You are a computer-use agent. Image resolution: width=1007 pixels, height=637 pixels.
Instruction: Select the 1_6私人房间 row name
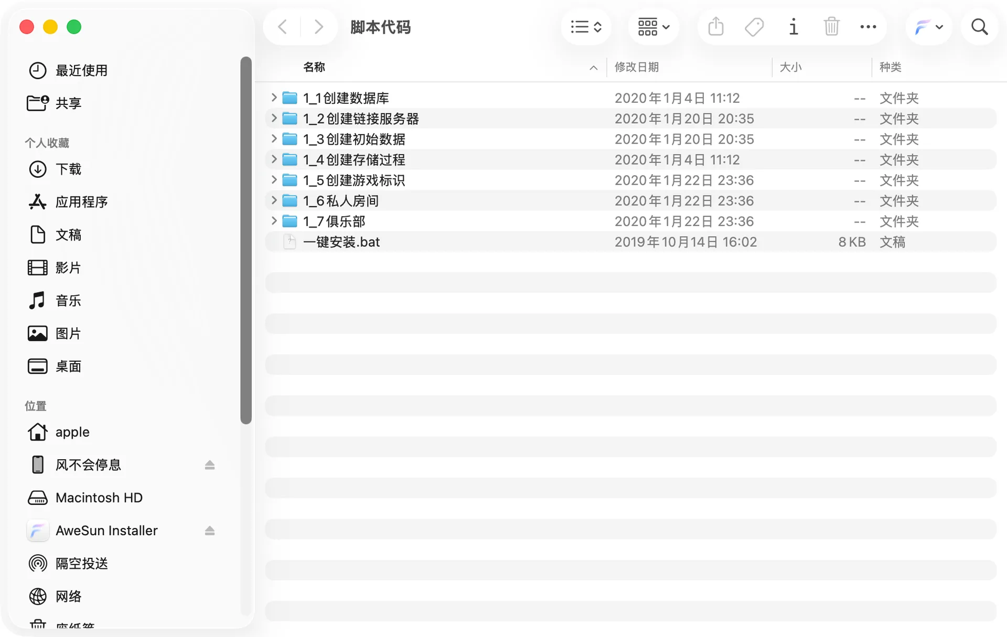tap(341, 201)
